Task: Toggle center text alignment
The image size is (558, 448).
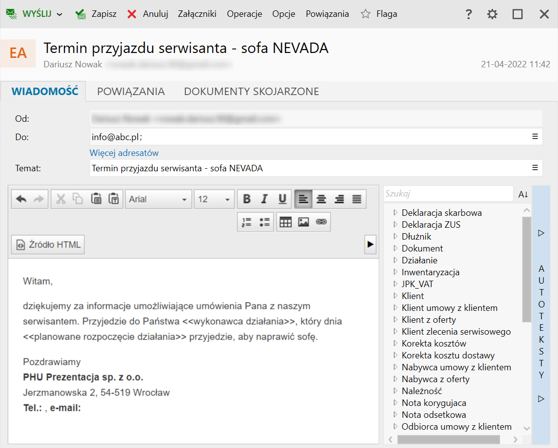Action: pos(321,199)
